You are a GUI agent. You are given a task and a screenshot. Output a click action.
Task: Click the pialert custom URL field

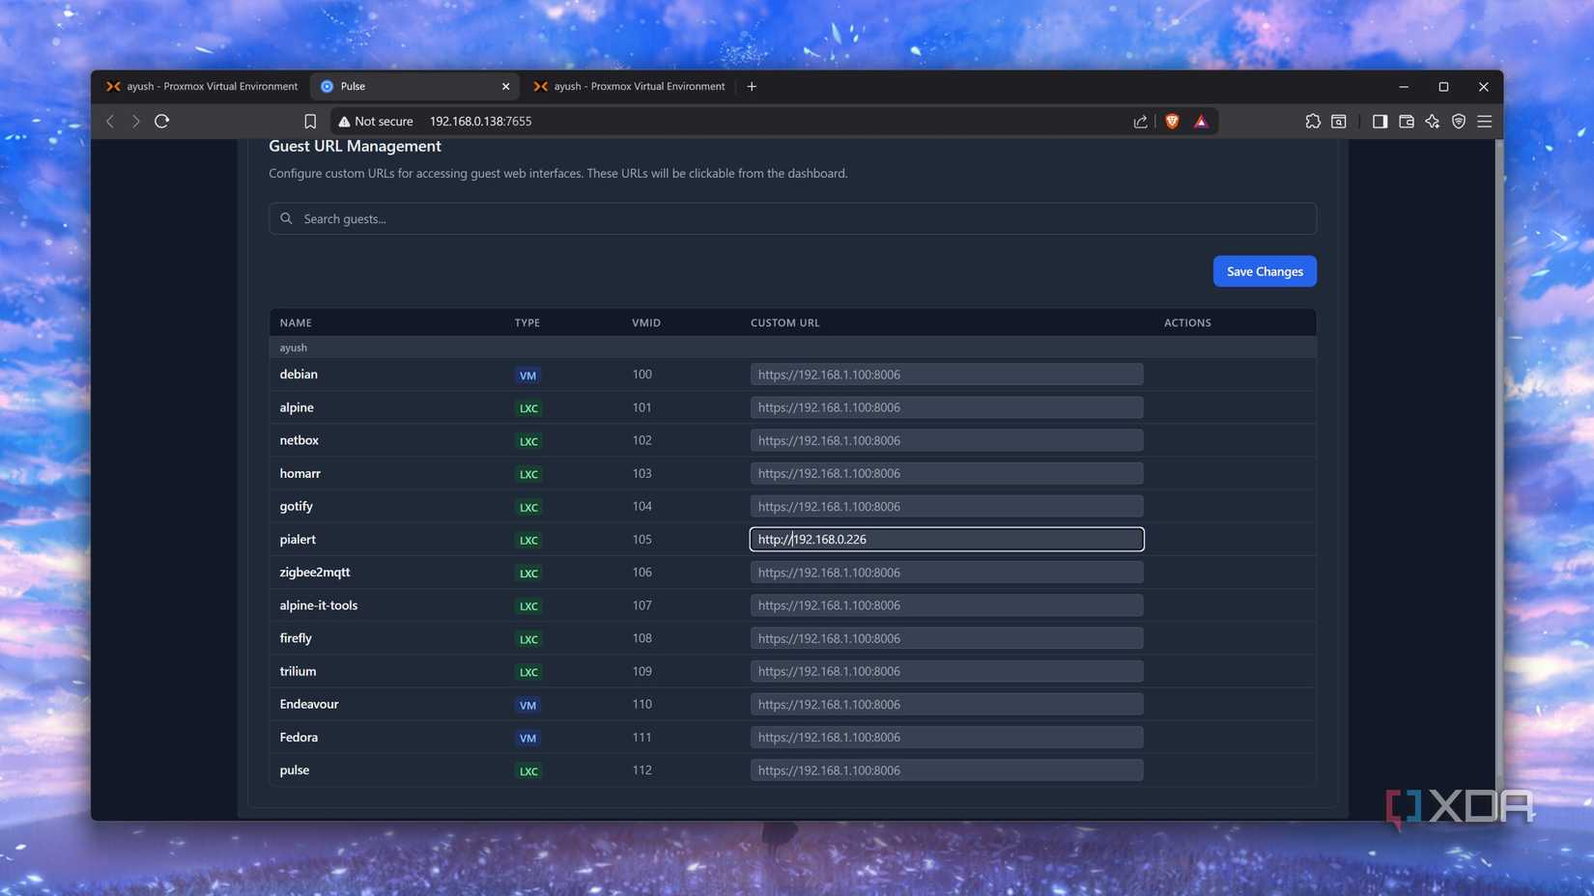click(947, 539)
